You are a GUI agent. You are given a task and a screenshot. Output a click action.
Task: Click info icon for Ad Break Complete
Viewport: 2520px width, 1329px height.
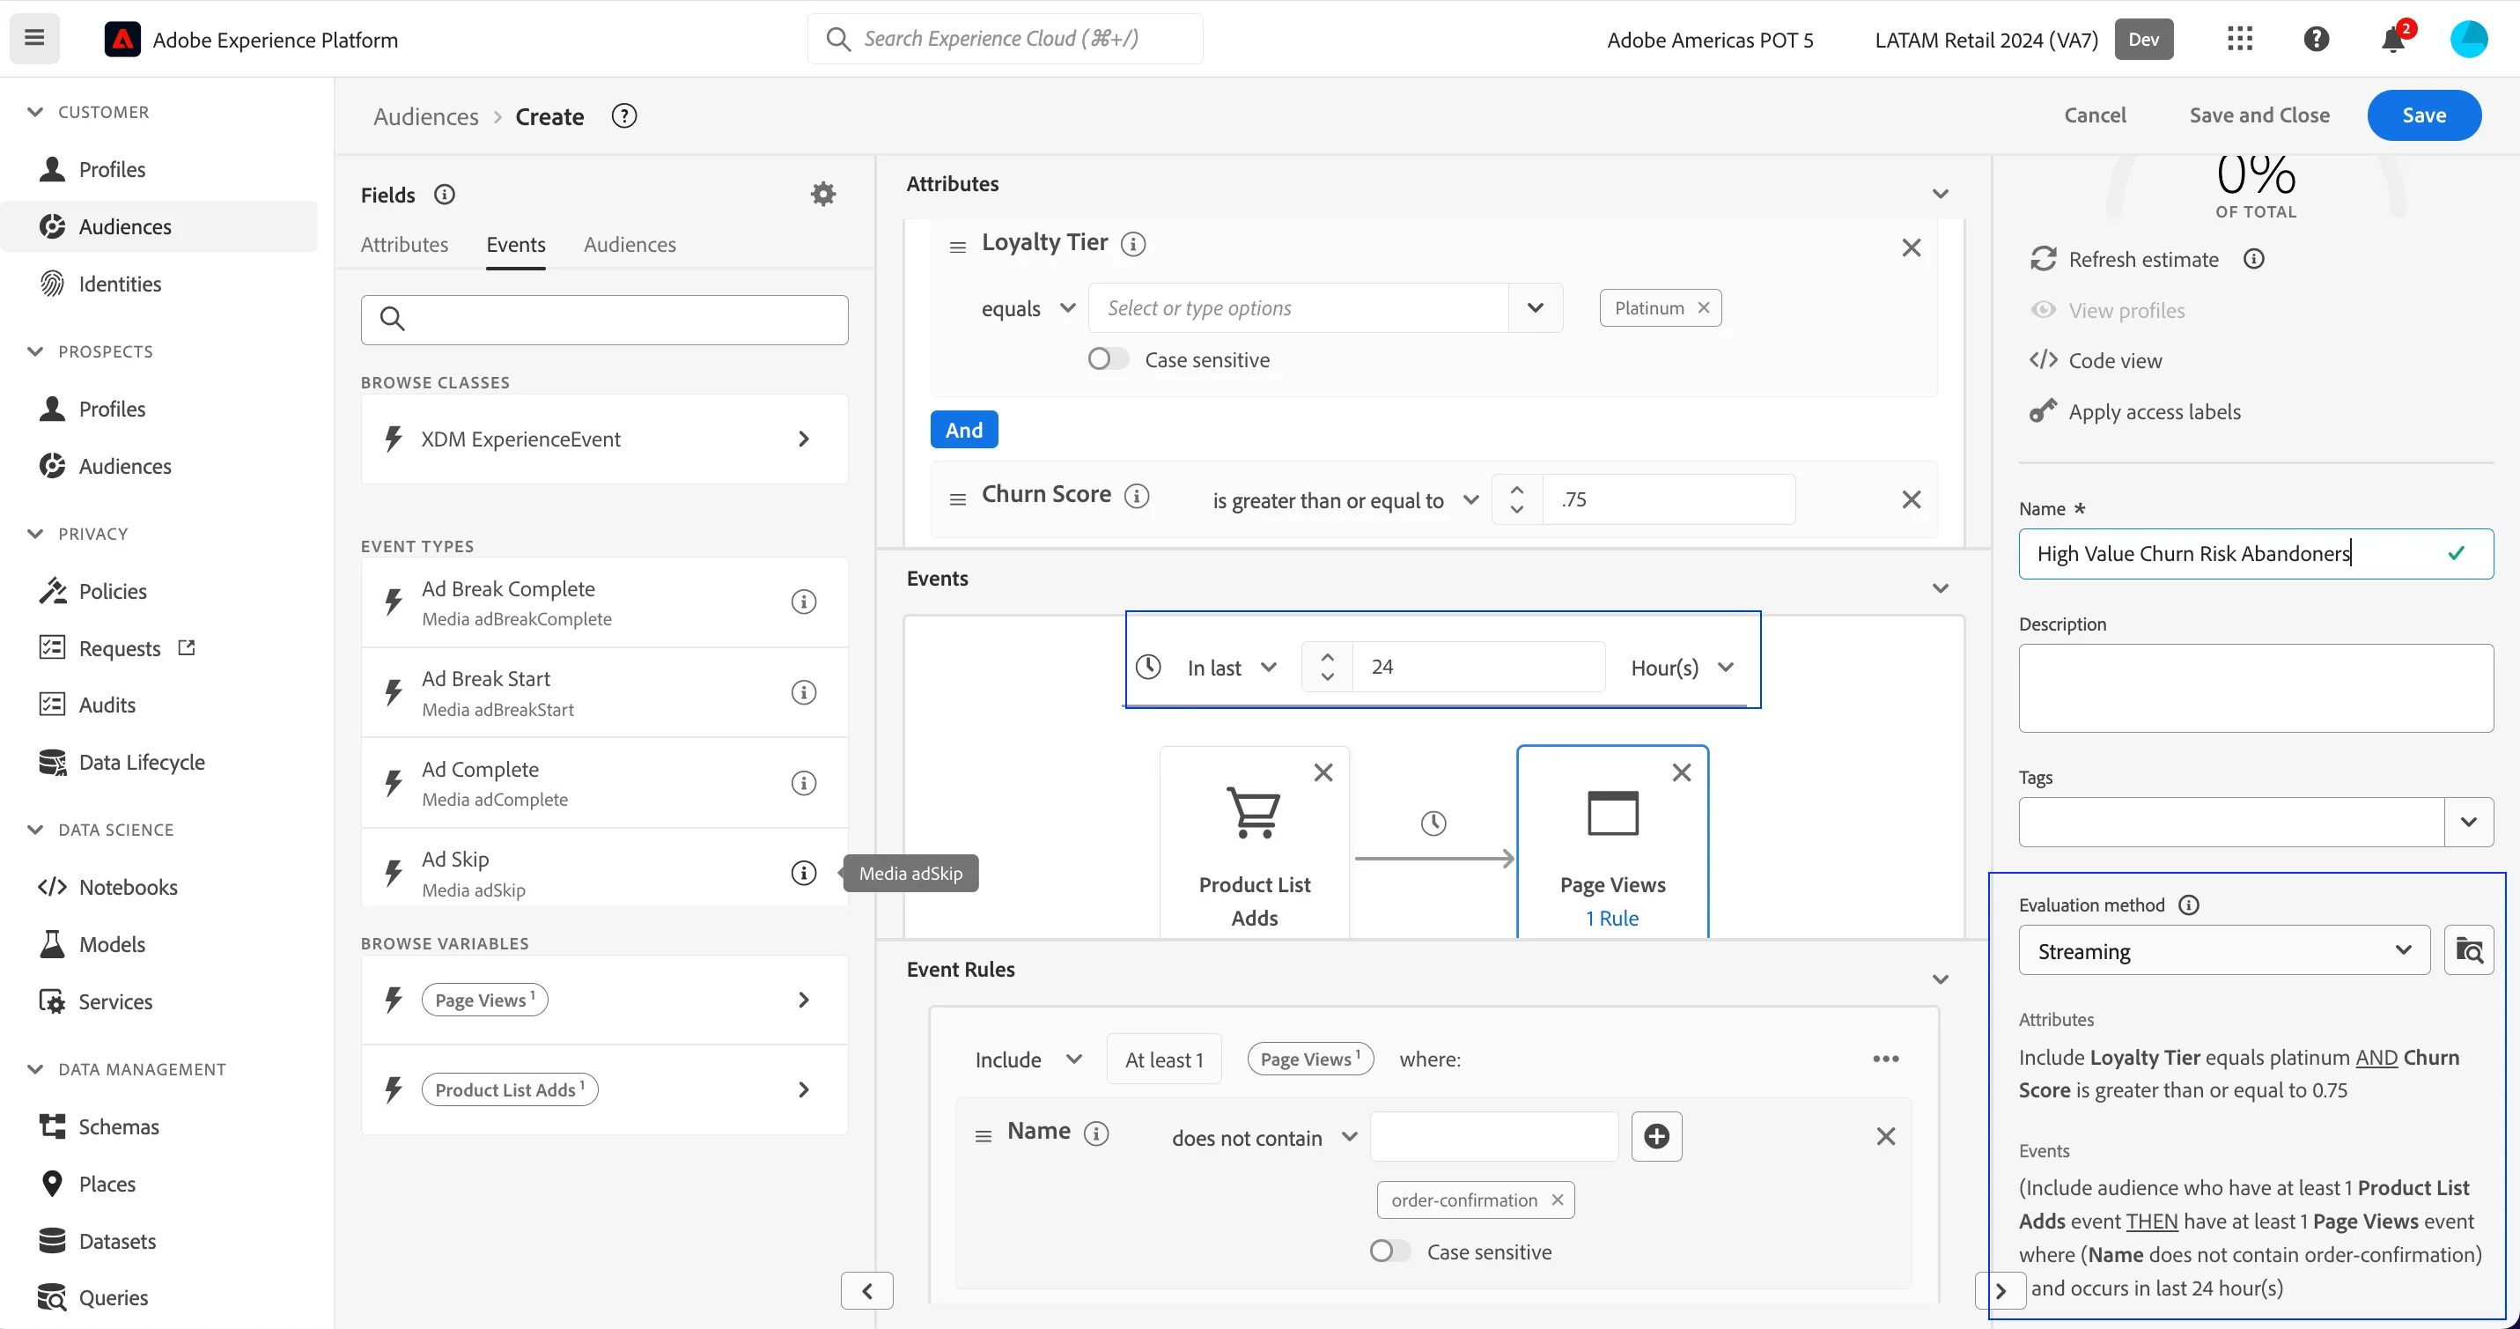[x=803, y=602]
